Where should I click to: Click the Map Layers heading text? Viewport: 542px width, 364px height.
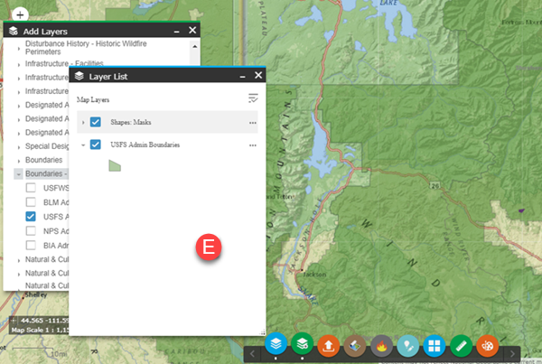[x=93, y=99]
